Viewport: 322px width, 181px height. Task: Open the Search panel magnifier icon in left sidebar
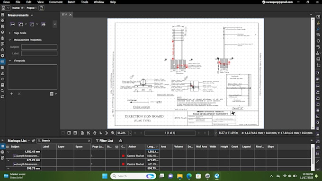(2, 91)
